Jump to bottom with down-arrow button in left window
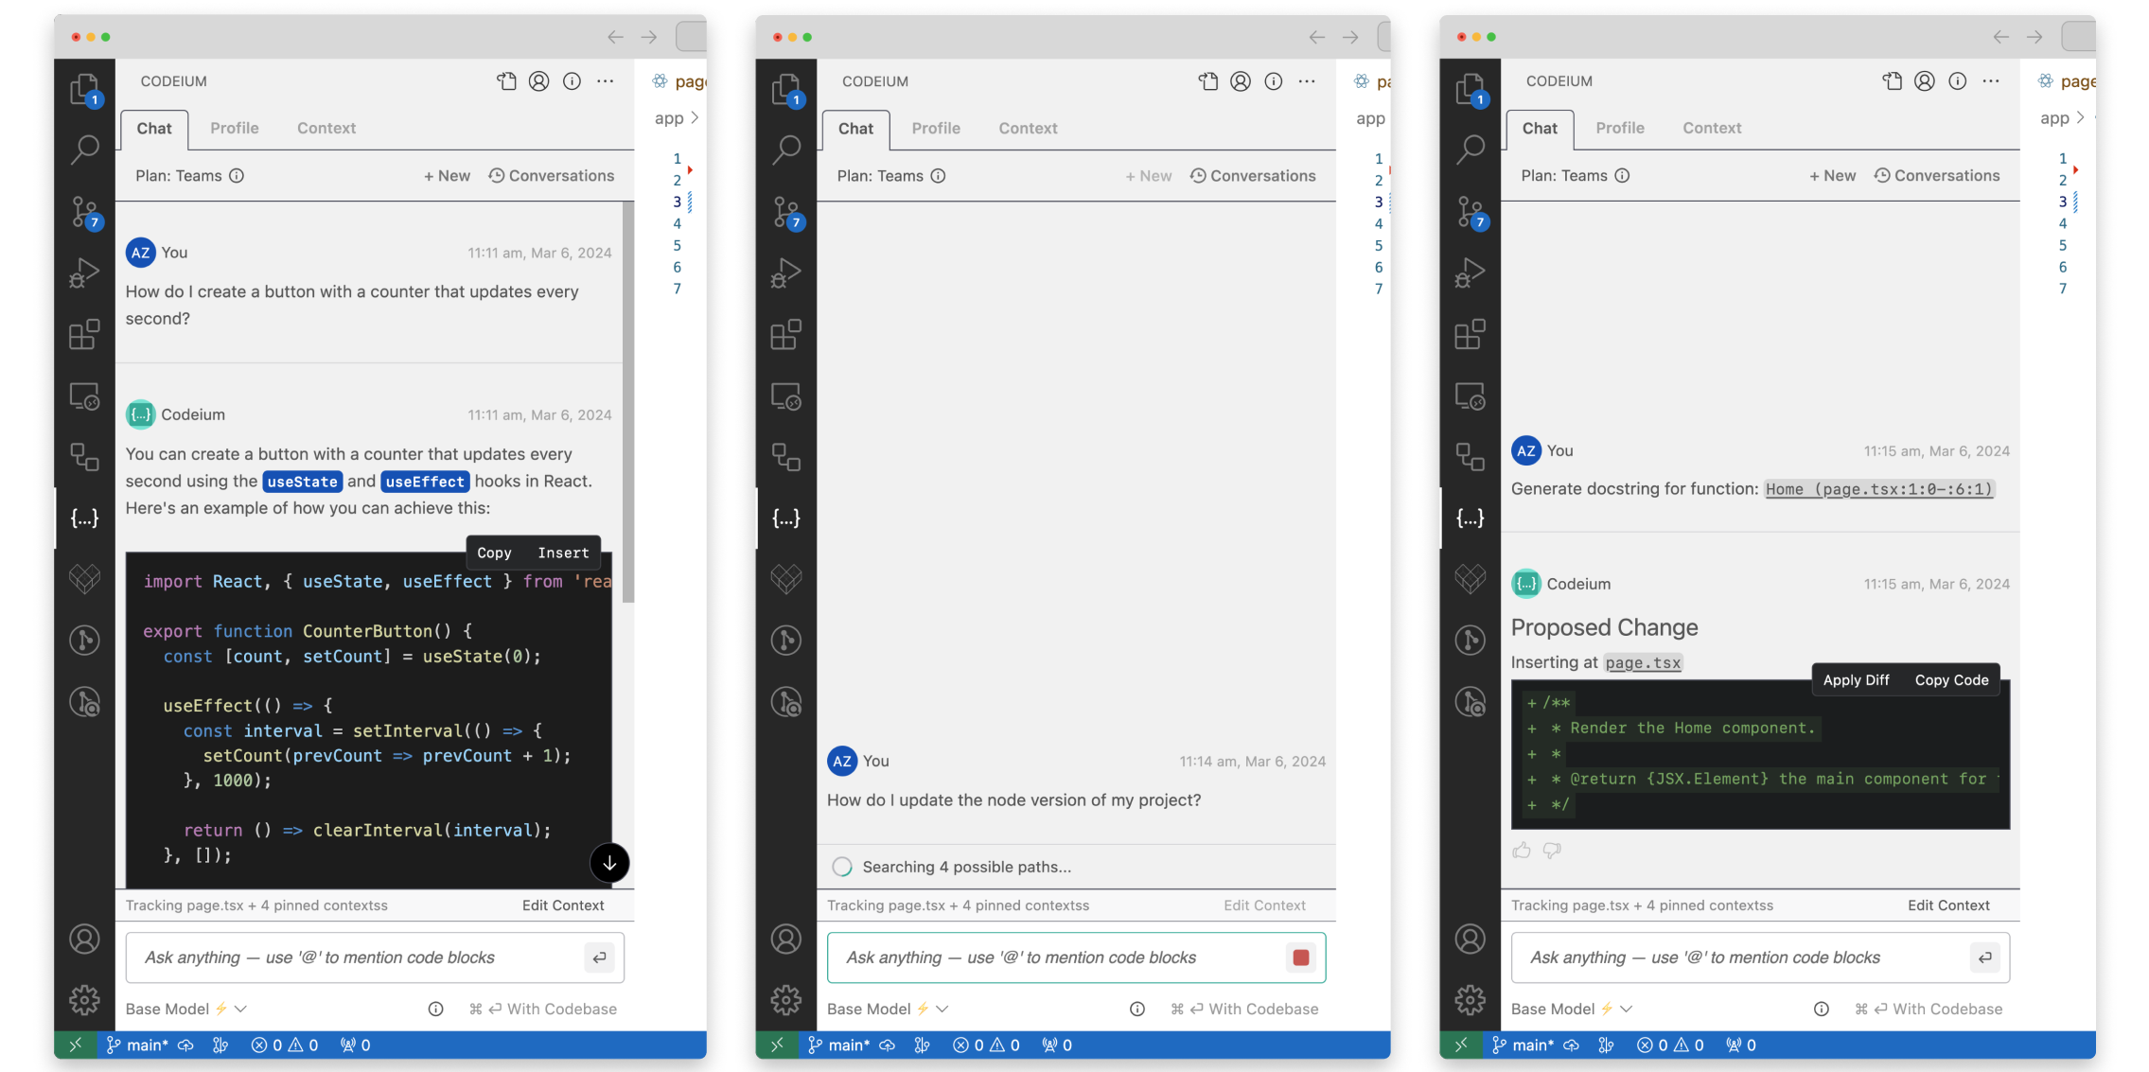Screen dimensions: 2149x1072 pyautogui.click(x=609, y=863)
